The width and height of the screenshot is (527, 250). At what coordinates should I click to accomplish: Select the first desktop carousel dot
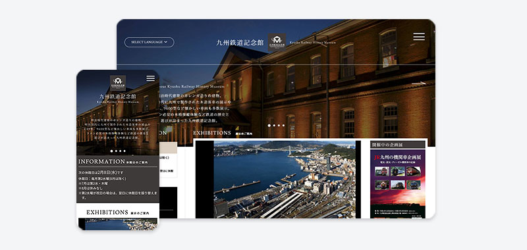coord(269,126)
